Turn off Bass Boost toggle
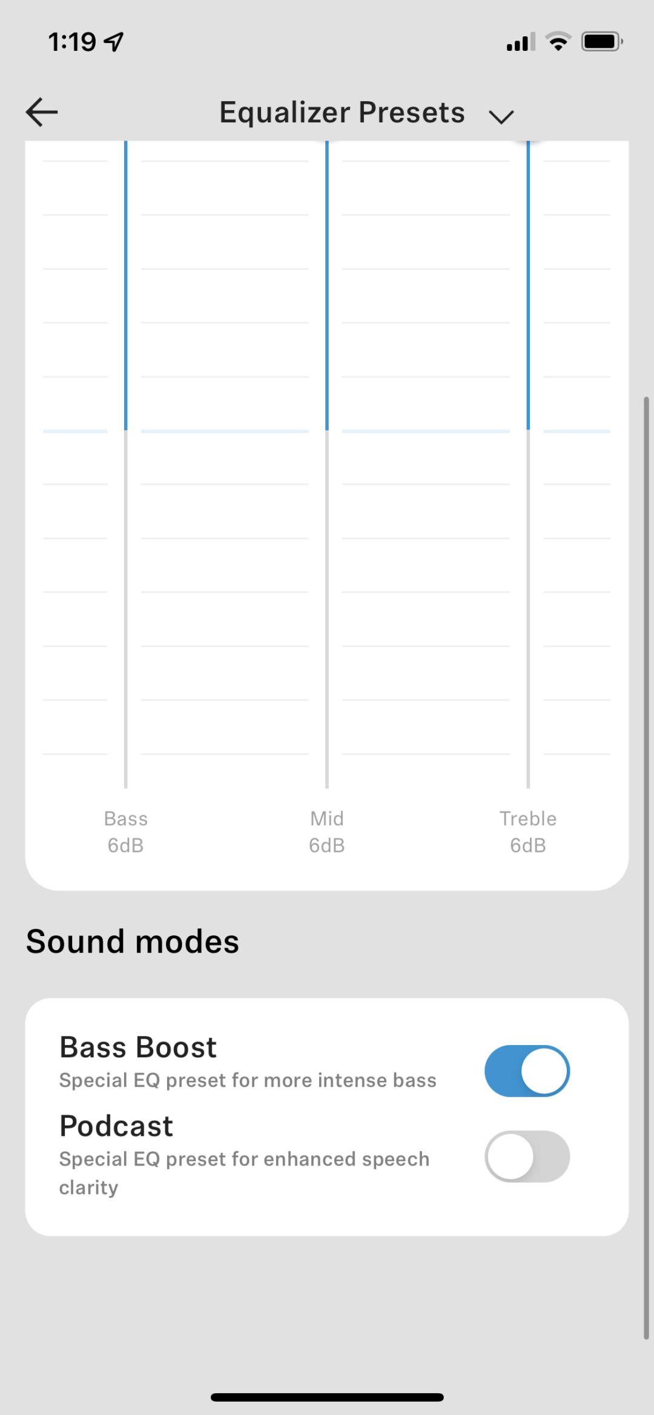The width and height of the screenshot is (654, 1415). [527, 1070]
